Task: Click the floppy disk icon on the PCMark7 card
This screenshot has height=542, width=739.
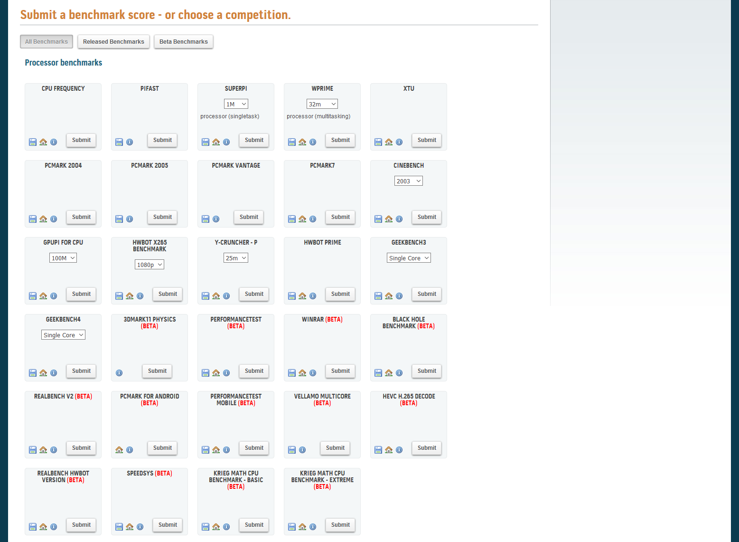Action: point(292,219)
